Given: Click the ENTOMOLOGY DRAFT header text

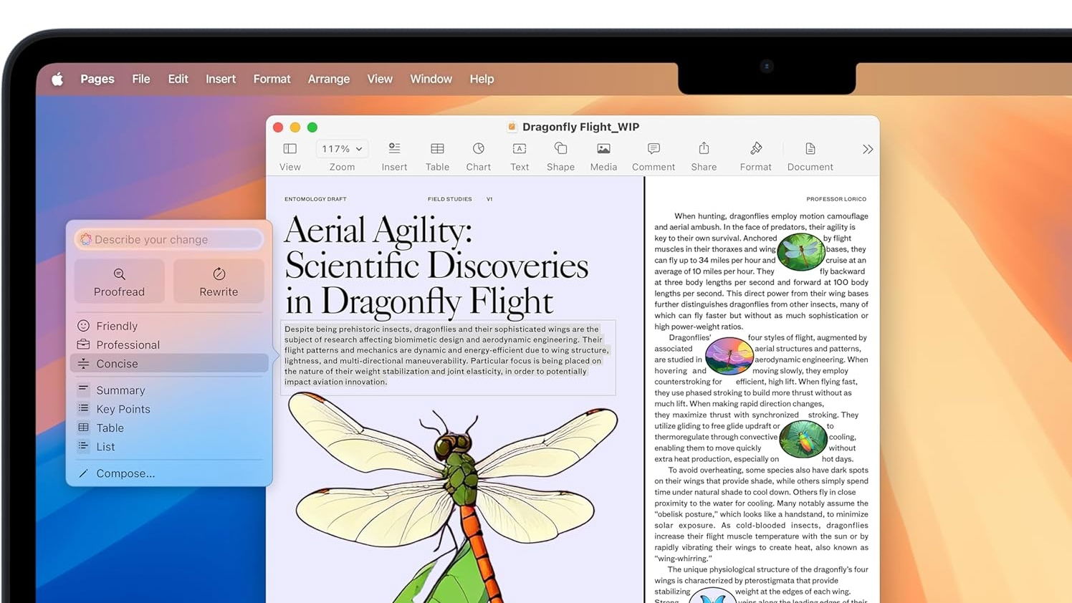Looking at the screenshot, I should click(x=315, y=199).
